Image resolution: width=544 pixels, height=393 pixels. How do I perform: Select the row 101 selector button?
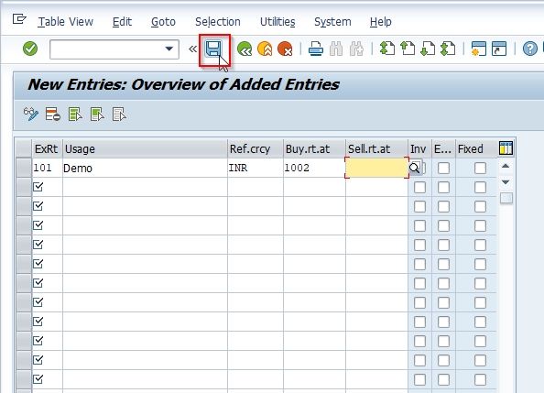click(24, 168)
